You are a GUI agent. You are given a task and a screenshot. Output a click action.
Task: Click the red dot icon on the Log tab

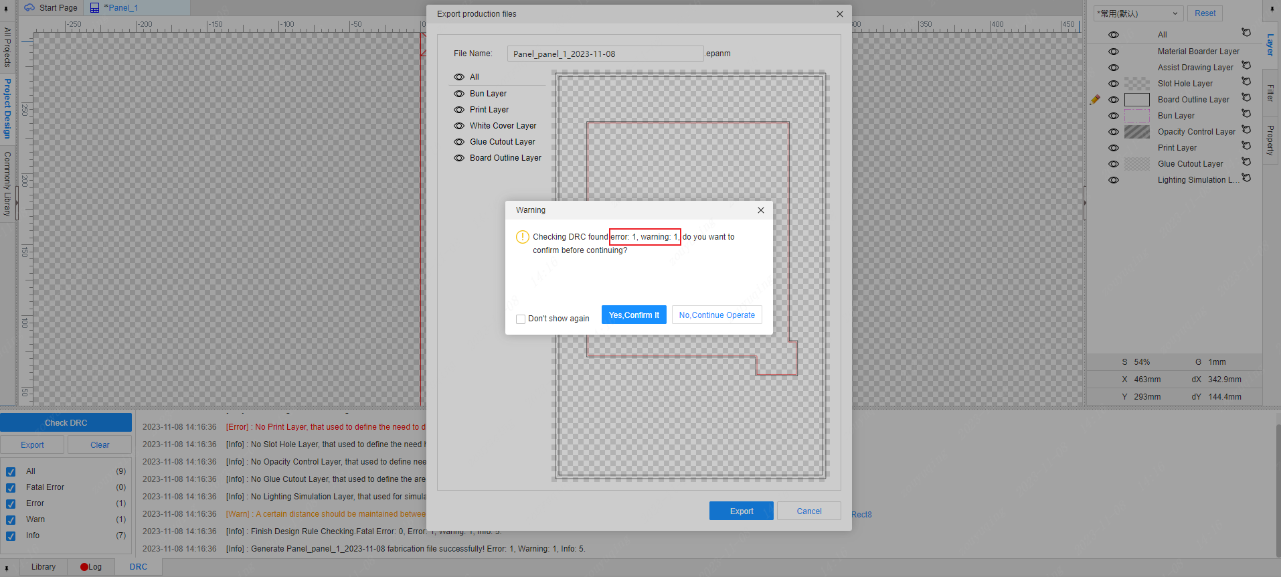pyautogui.click(x=84, y=567)
